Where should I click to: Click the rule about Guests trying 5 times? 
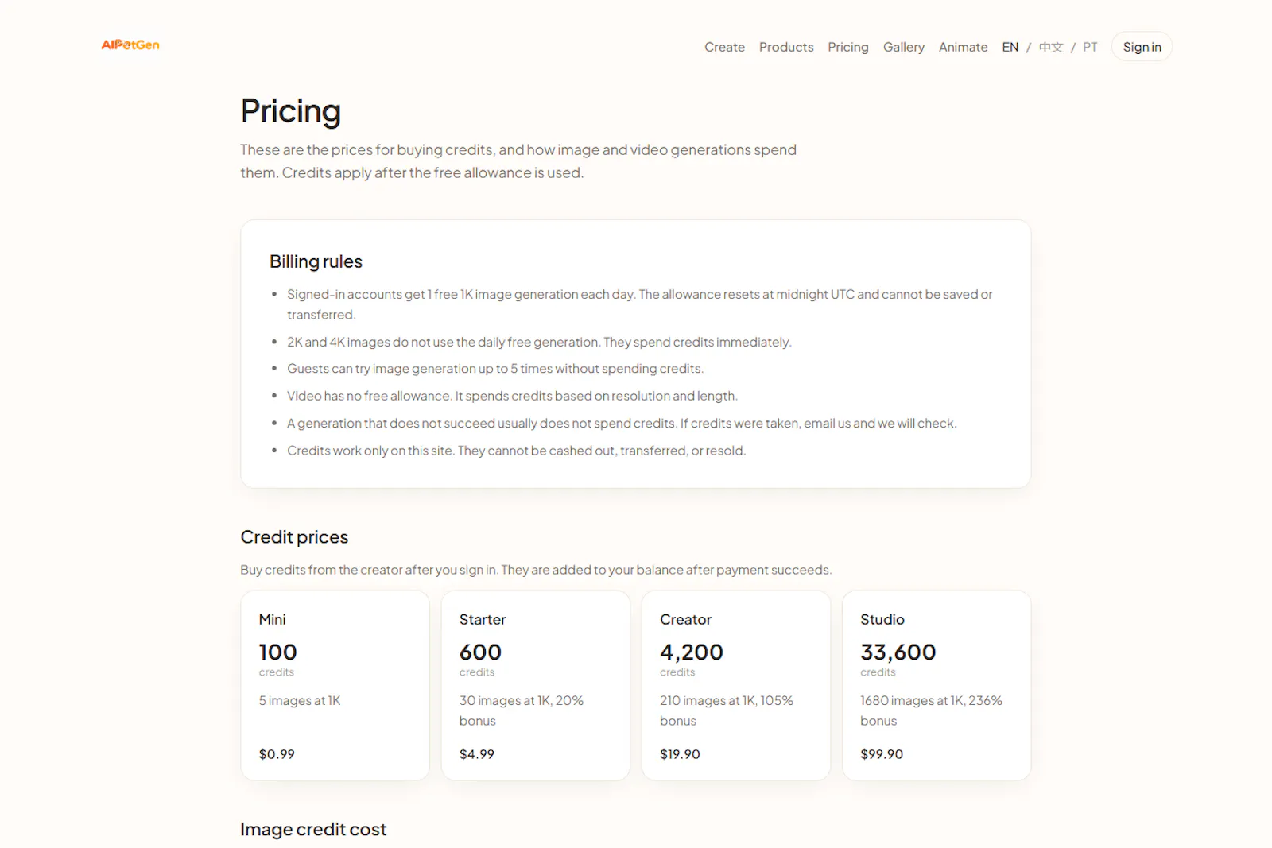495,369
